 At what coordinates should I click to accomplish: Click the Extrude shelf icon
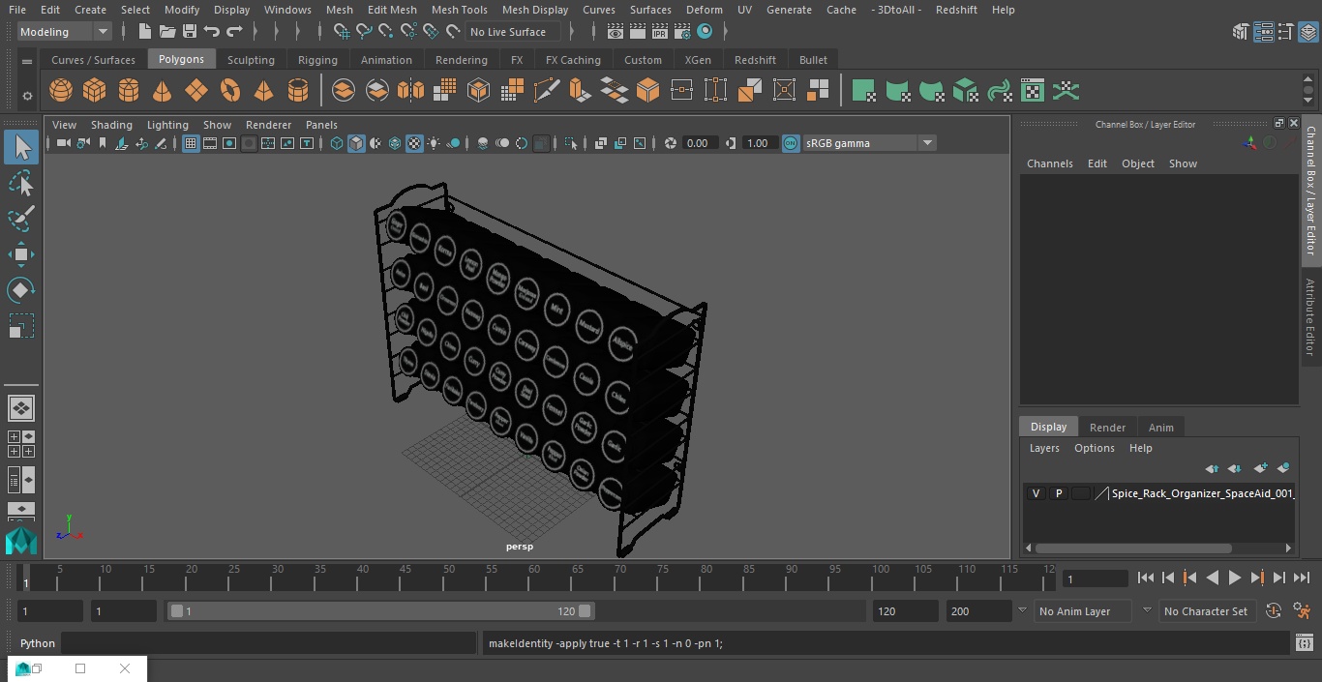(x=580, y=91)
